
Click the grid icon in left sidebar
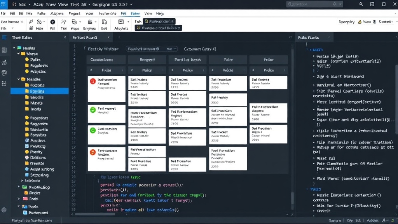4,83
